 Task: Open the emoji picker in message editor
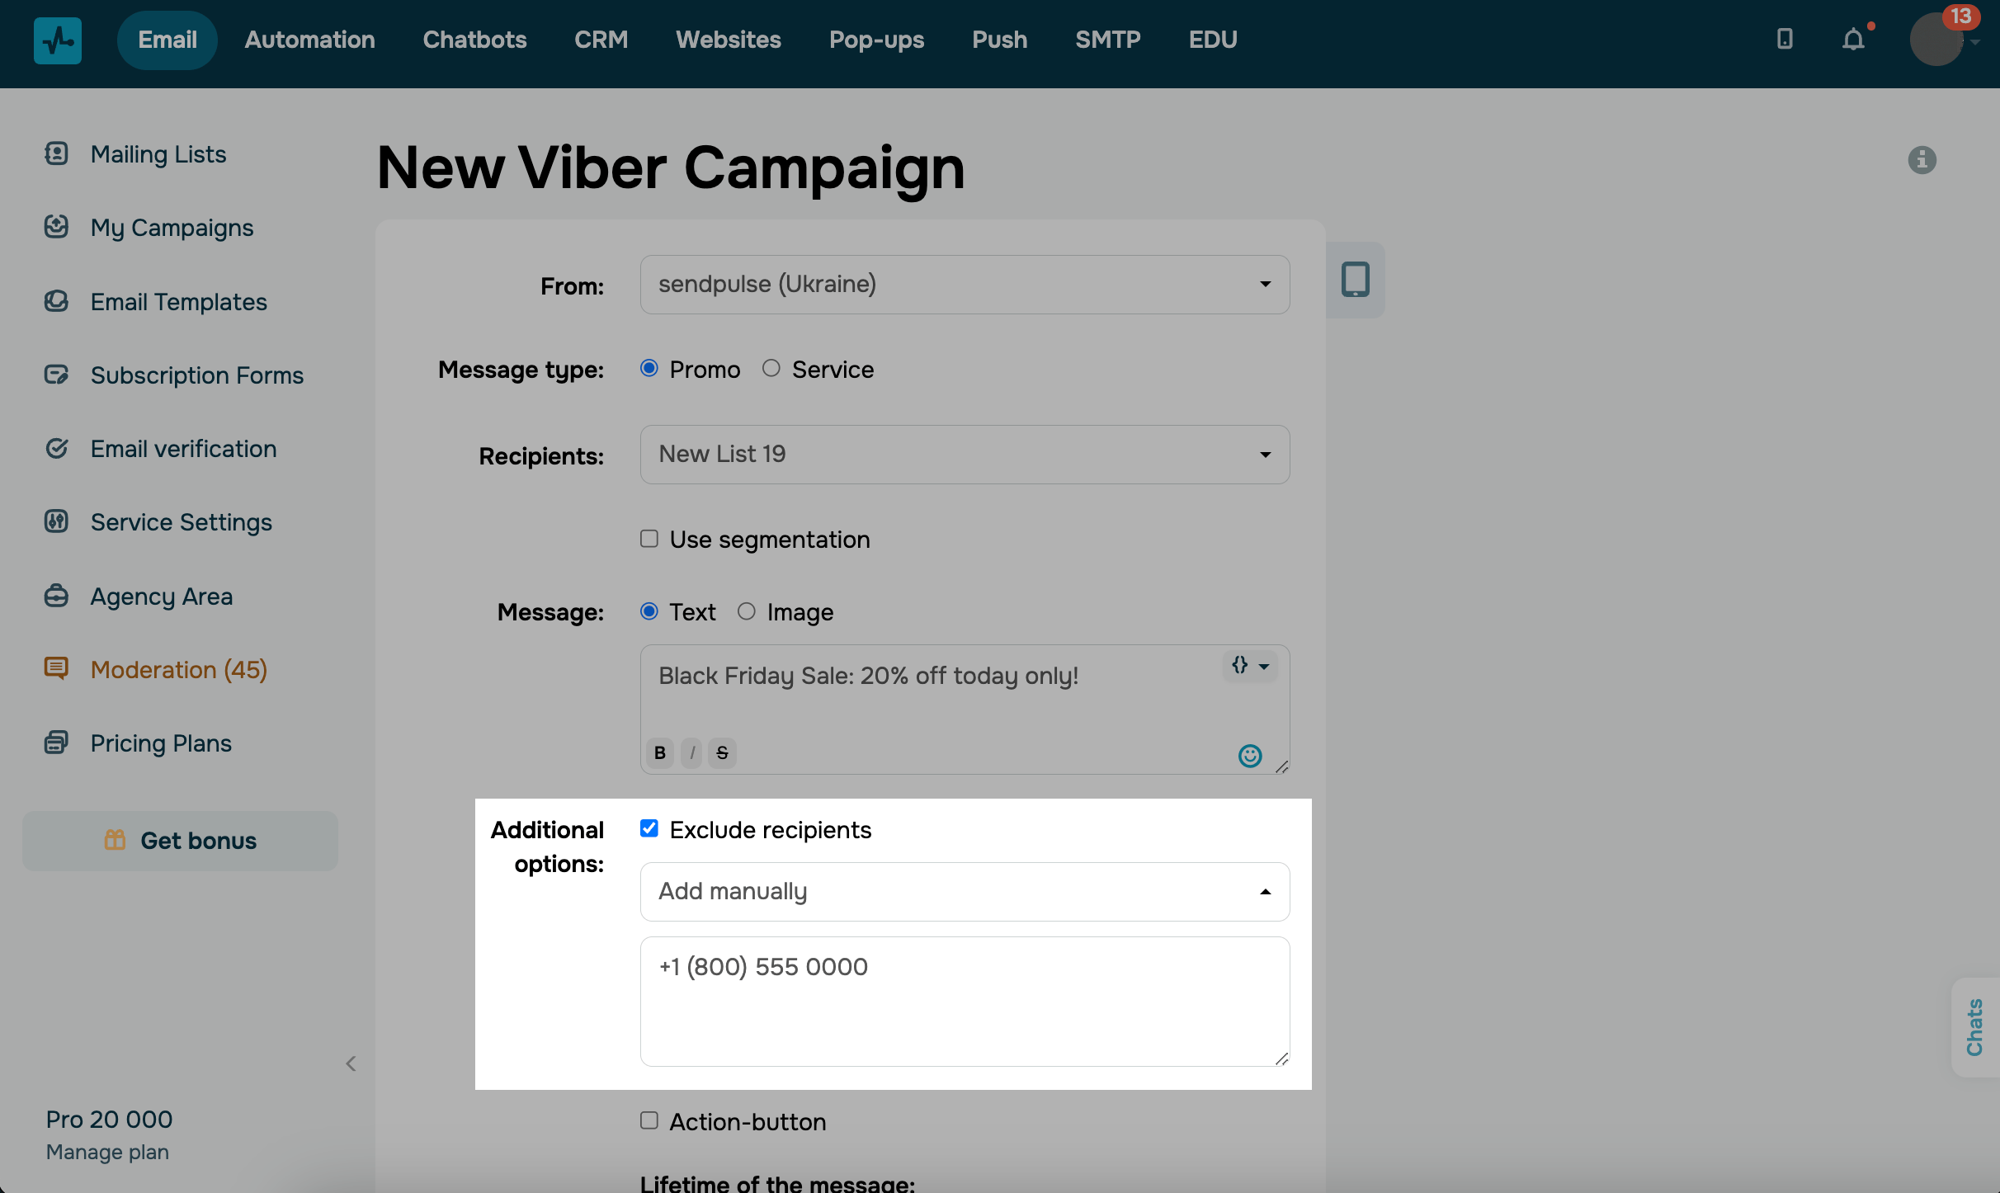click(x=1250, y=756)
